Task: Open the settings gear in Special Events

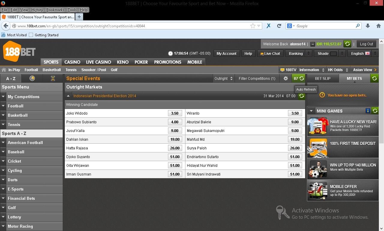Action: (x=286, y=78)
